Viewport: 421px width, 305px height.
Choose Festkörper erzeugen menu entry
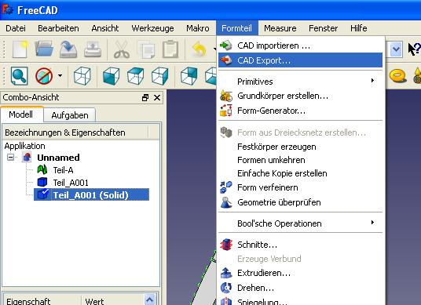point(301,147)
